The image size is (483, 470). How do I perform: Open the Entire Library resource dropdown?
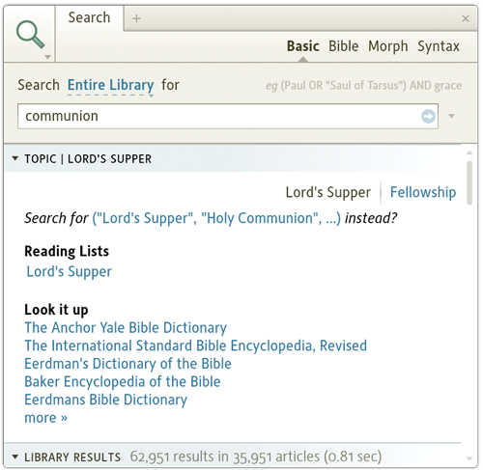tap(110, 86)
